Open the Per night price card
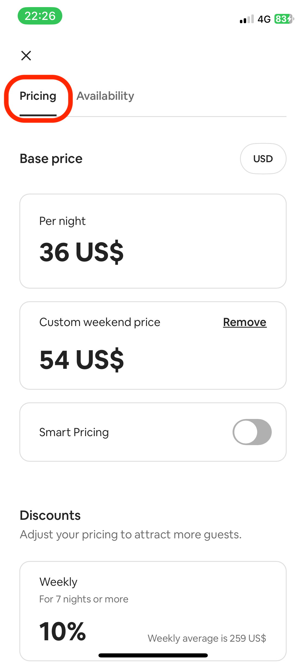 pyautogui.click(x=153, y=241)
